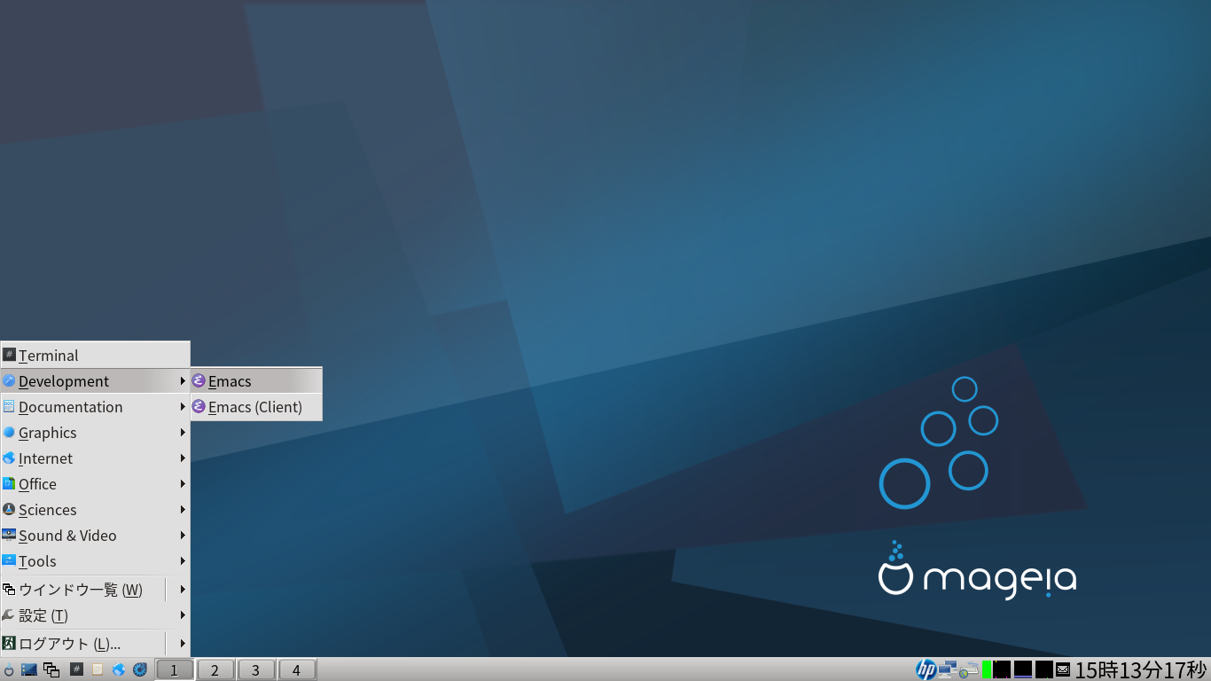This screenshot has width=1211, height=681.
Task: Expand the Office submenu arrow
Action: coord(183,483)
